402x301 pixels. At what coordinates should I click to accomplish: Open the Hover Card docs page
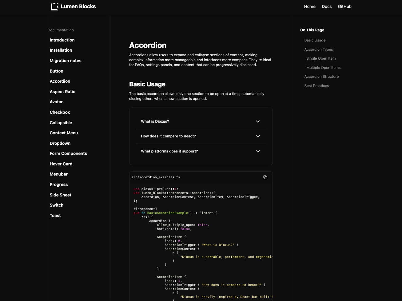click(61, 164)
